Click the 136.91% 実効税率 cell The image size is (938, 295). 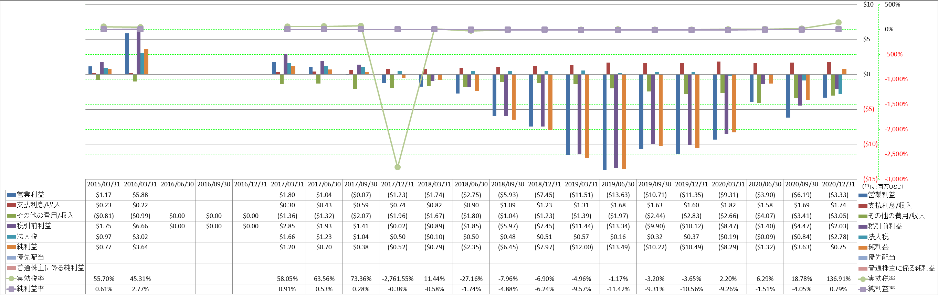(838, 279)
